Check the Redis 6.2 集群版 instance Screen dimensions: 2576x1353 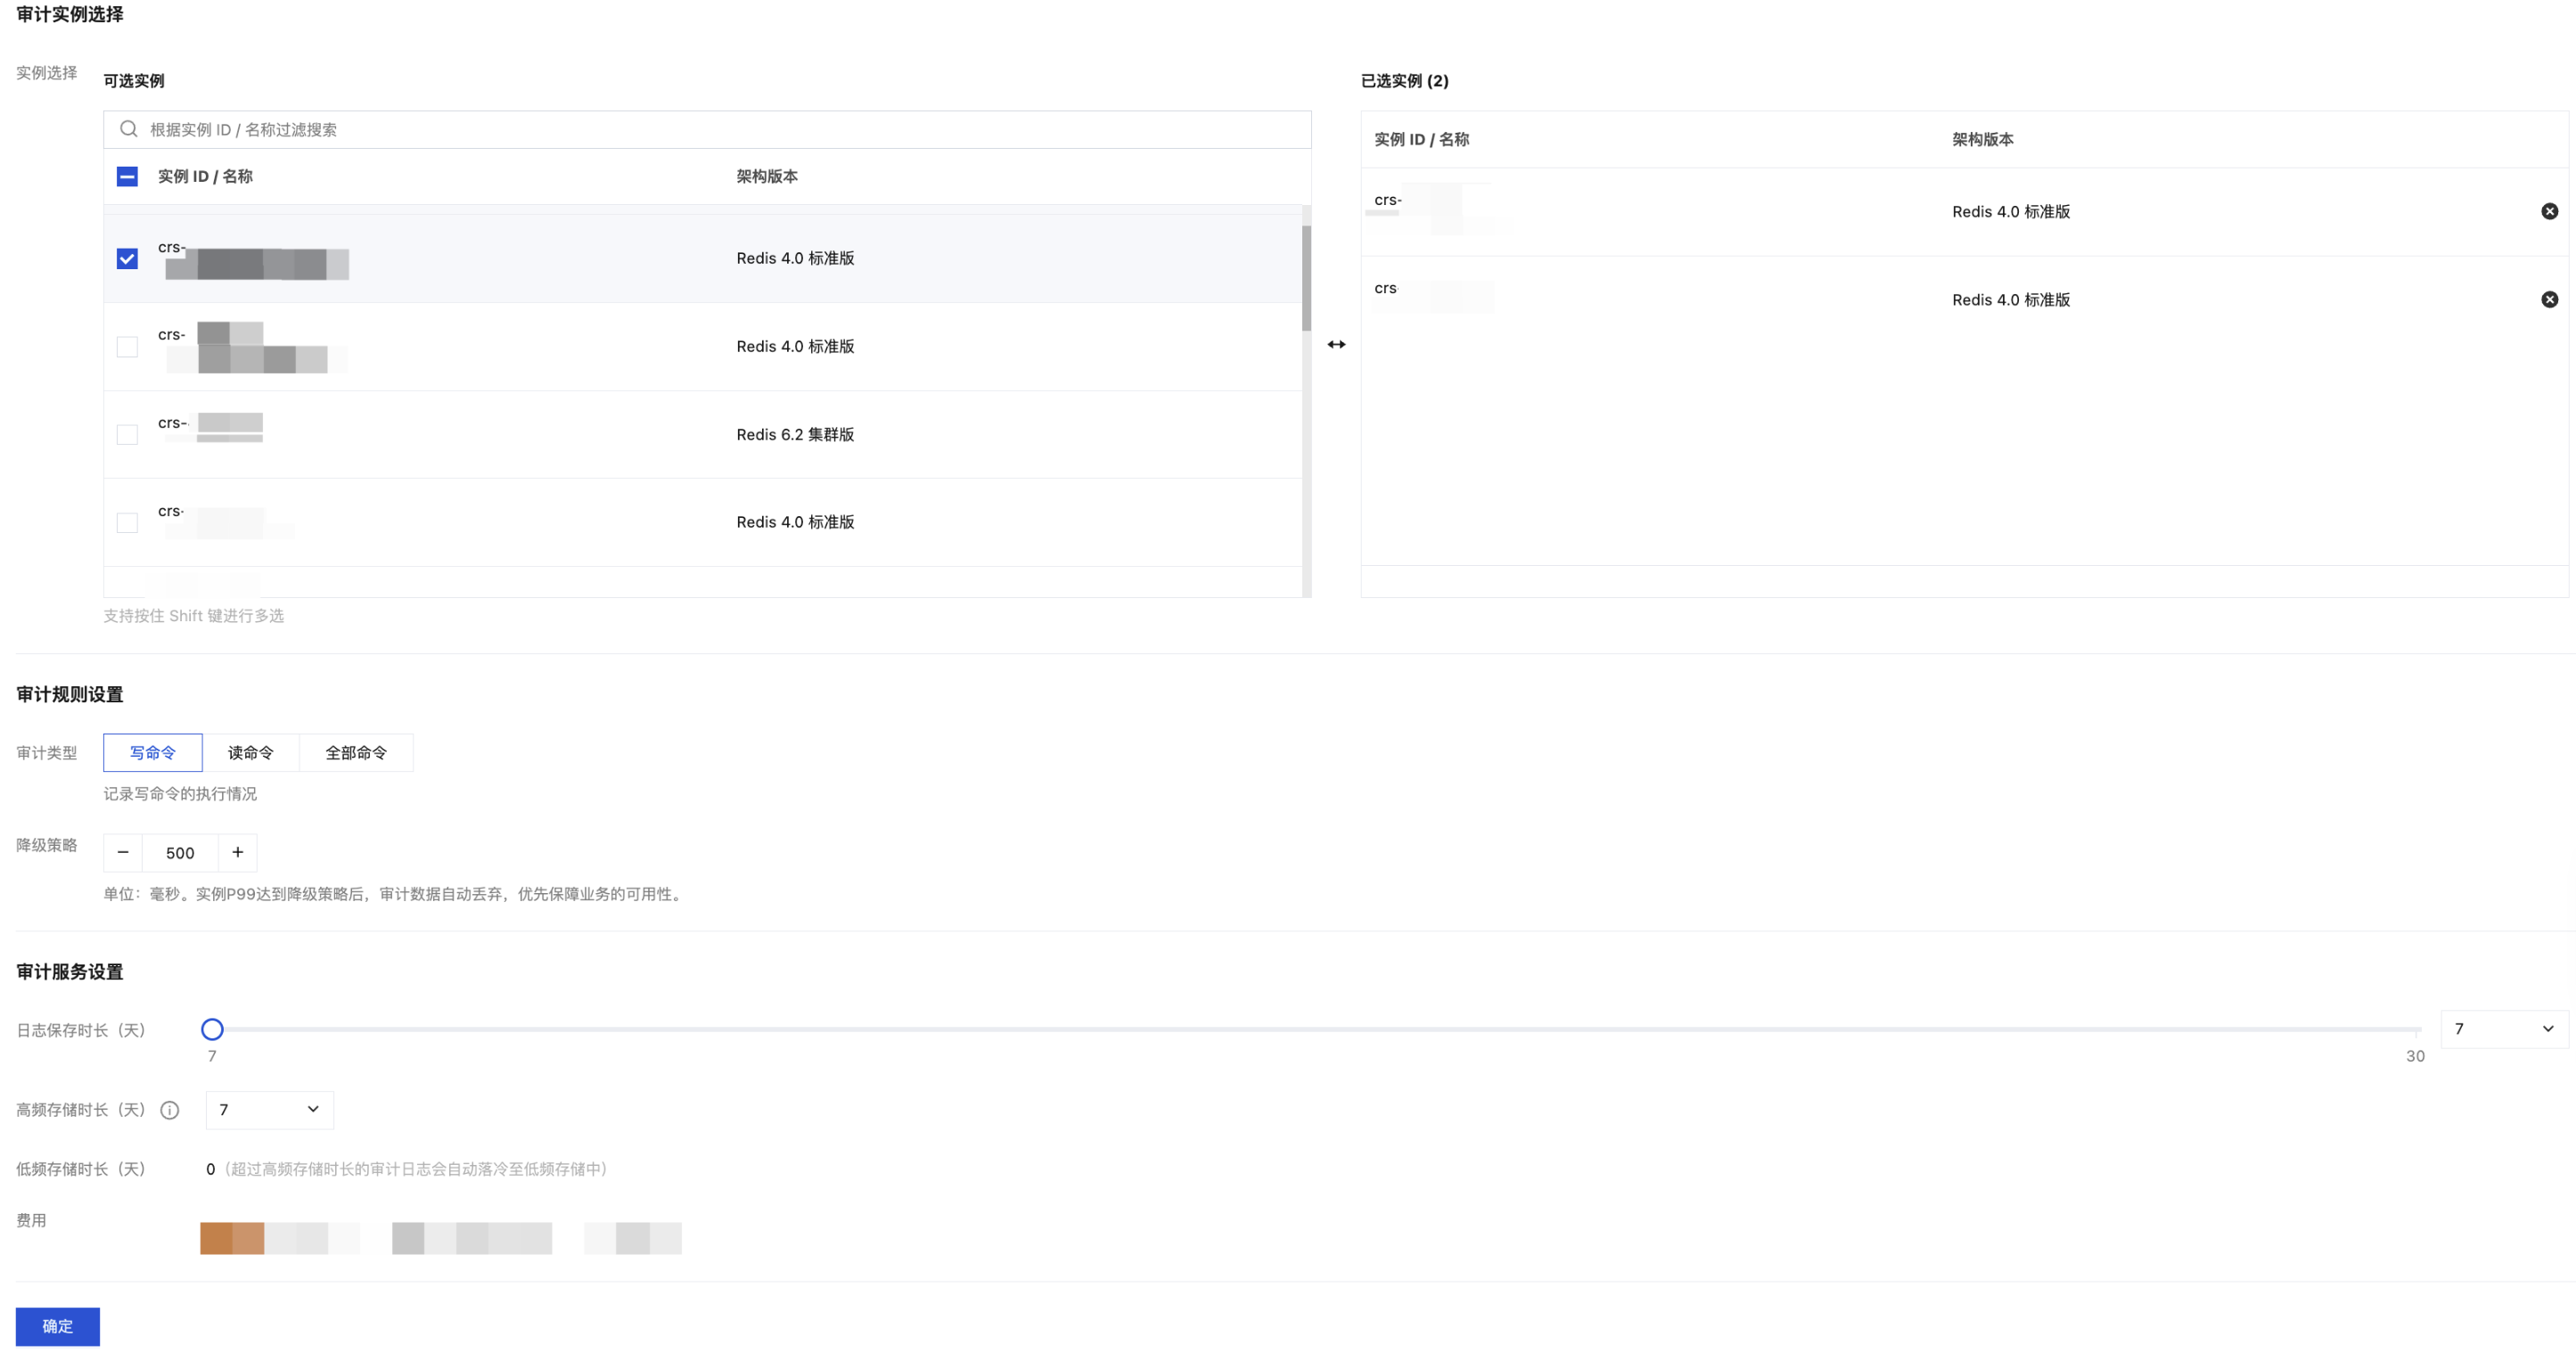click(x=127, y=434)
